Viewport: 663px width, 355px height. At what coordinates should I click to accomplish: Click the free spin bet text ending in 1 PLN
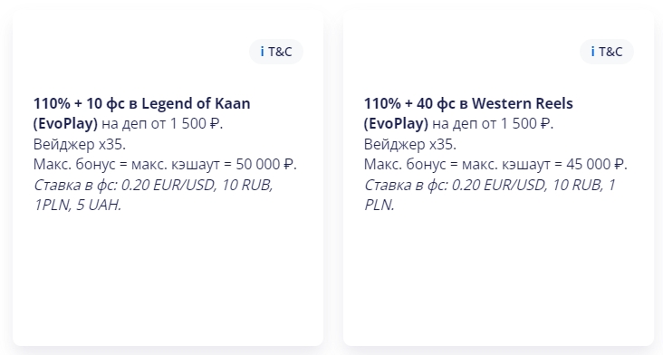490,195
